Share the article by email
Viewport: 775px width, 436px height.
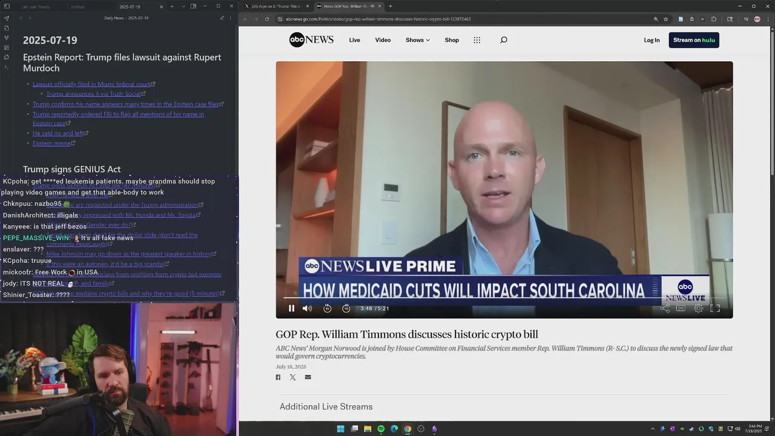click(x=308, y=377)
